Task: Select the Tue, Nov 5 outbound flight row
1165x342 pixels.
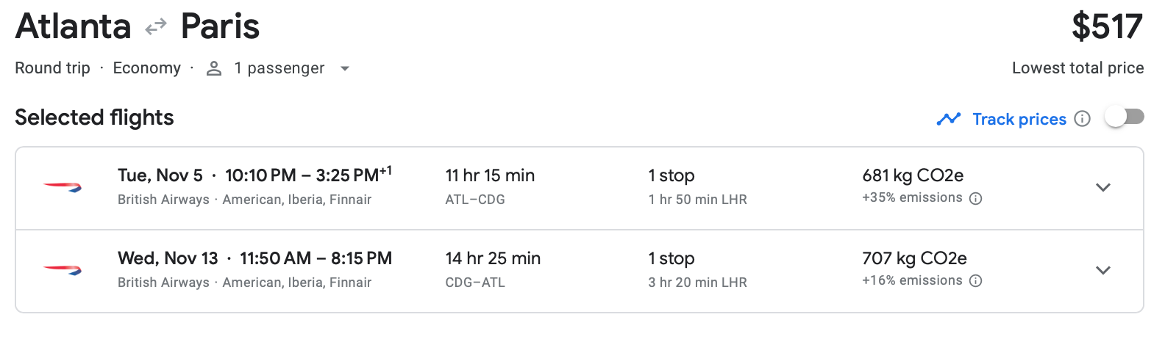Action: click(x=580, y=188)
